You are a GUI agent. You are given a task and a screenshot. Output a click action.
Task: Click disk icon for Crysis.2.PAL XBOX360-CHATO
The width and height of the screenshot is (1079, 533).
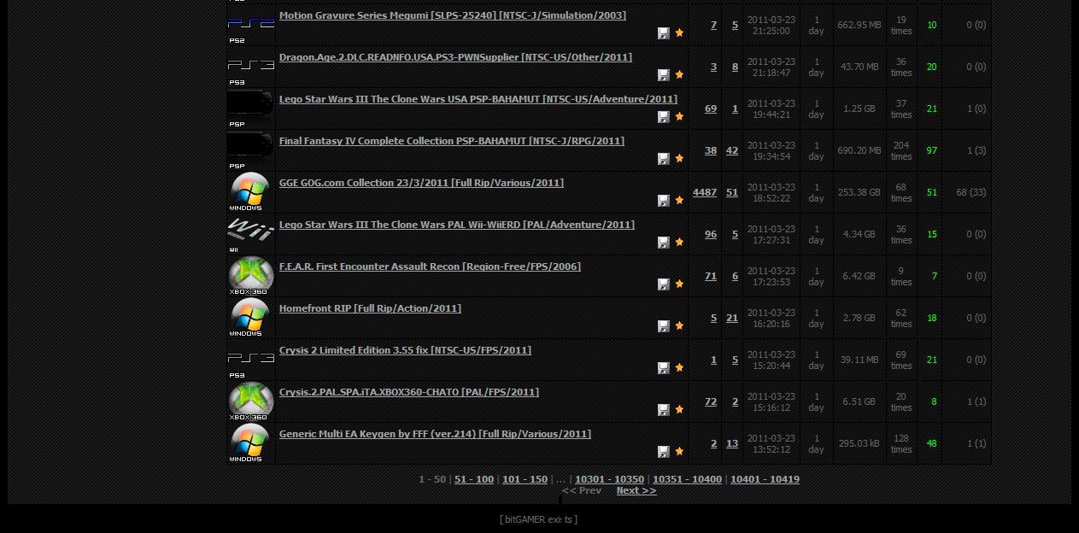tap(664, 409)
